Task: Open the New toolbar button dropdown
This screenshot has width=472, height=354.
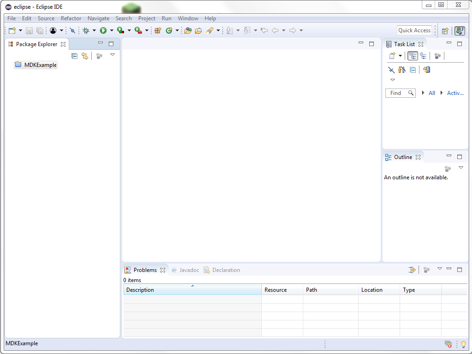Action: (x=19, y=30)
